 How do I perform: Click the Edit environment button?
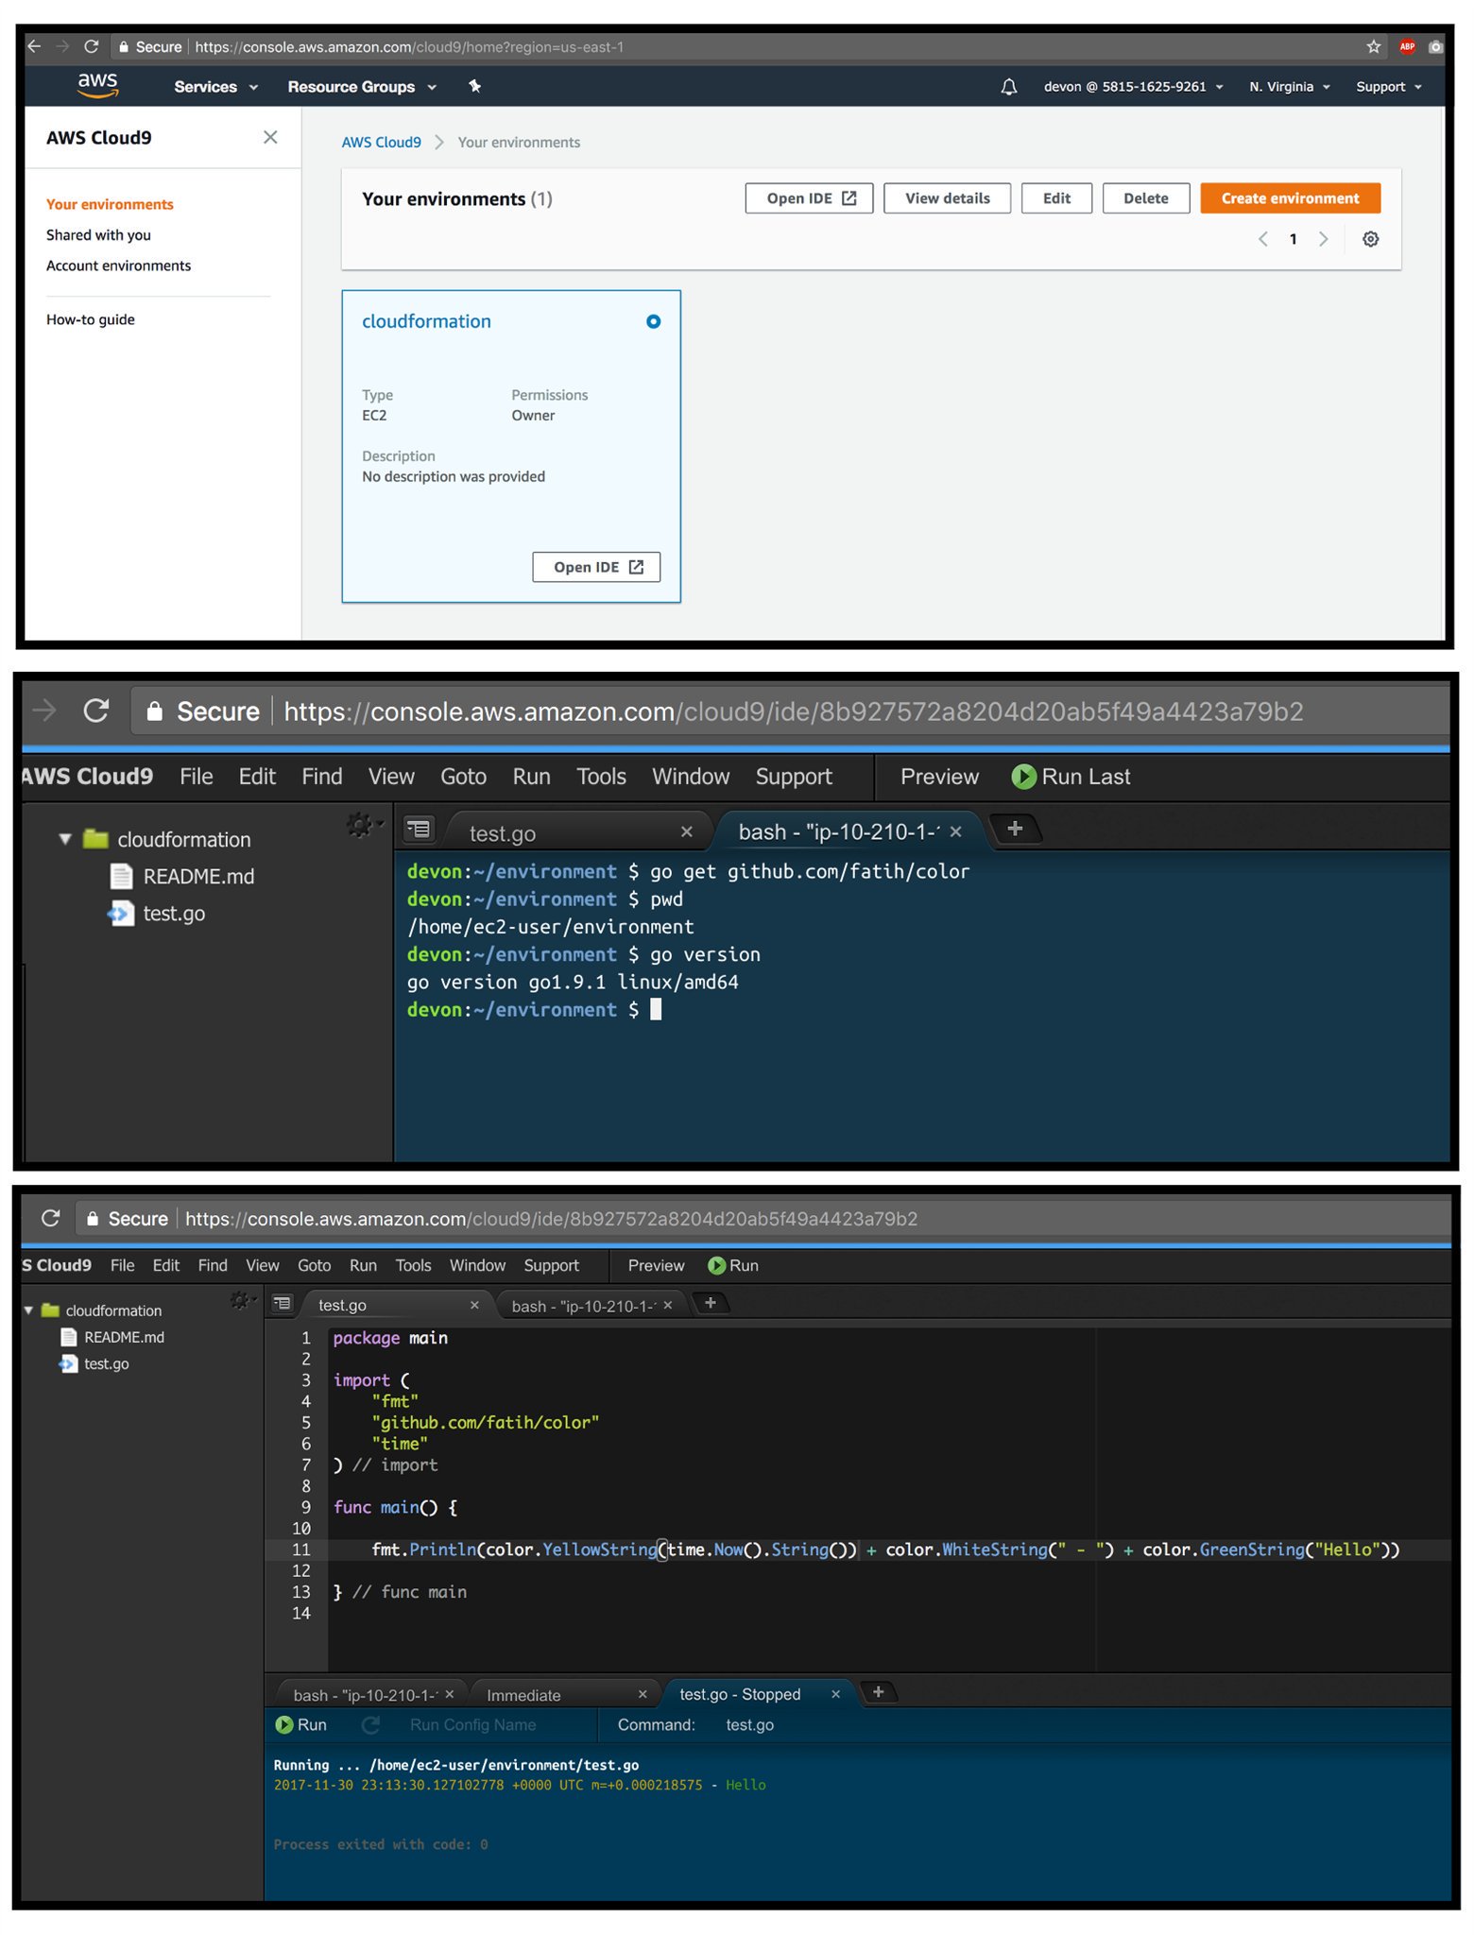(x=1056, y=198)
